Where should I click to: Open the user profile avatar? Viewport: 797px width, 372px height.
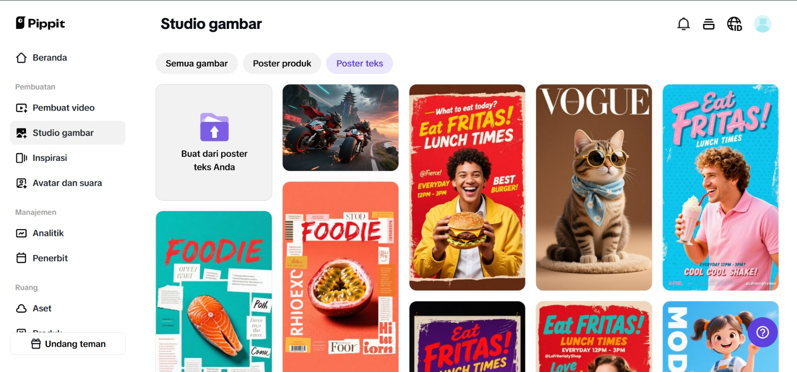pos(762,24)
